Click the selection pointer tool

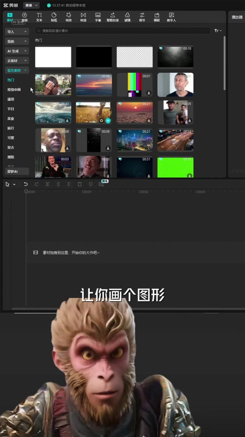pyautogui.click(x=8, y=184)
